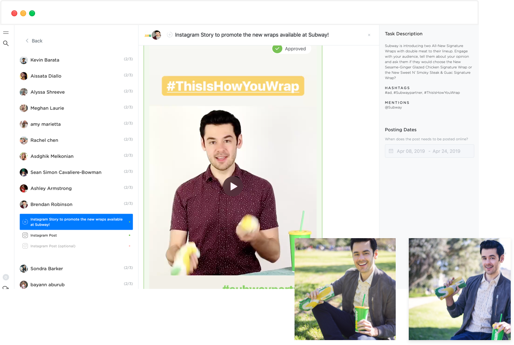Image resolution: width=514 pixels, height=345 pixels.
Task: Click the Subway logo in the header
Action: tap(148, 35)
